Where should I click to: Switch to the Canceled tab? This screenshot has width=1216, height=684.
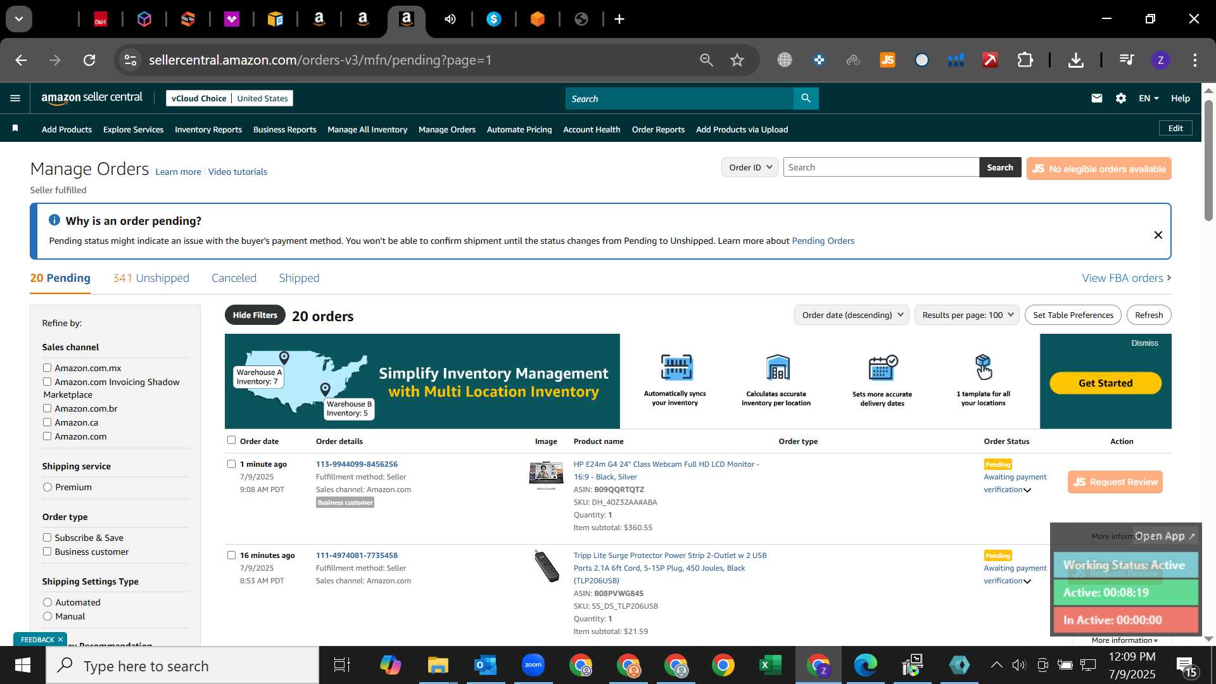point(234,278)
